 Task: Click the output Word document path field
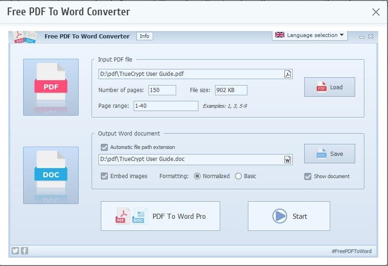click(196, 160)
